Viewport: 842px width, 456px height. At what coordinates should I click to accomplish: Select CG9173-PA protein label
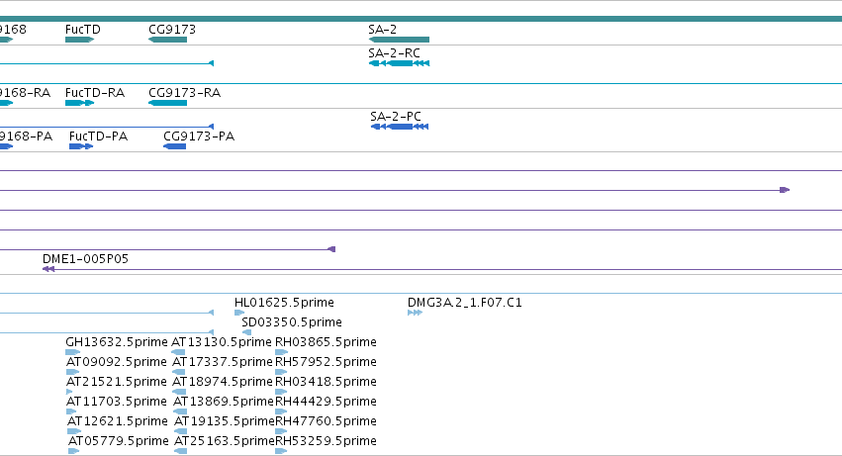coord(199,137)
